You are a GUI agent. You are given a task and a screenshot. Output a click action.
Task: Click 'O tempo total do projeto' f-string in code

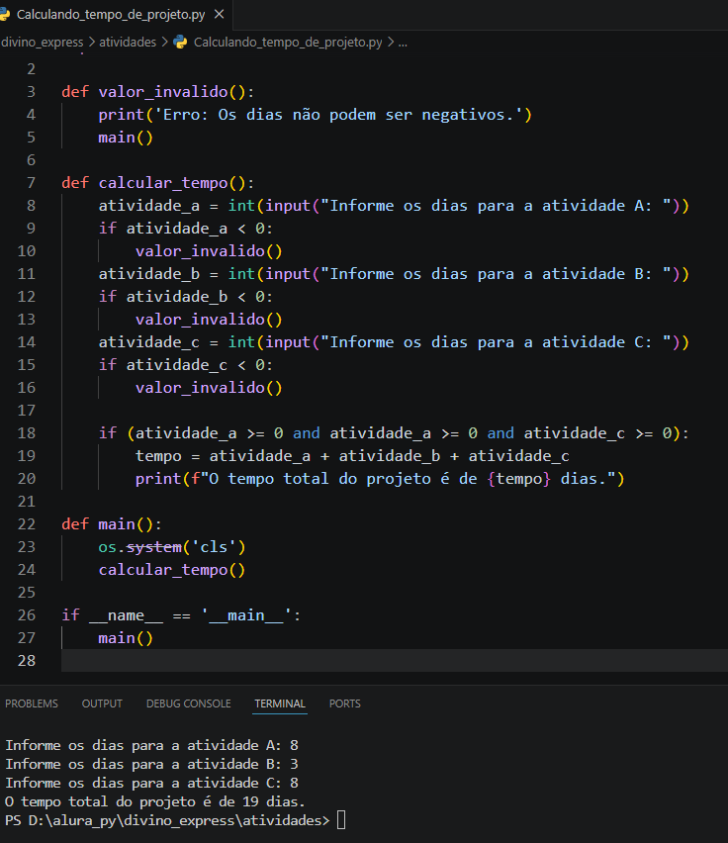pos(402,479)
